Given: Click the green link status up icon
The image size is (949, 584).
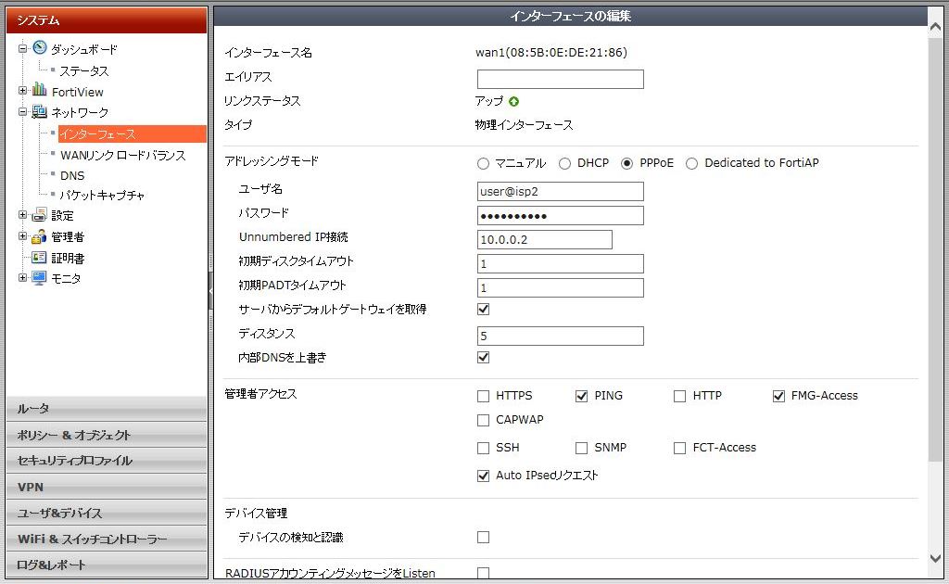Looking at the screenshot, I should tap(513, 101).
